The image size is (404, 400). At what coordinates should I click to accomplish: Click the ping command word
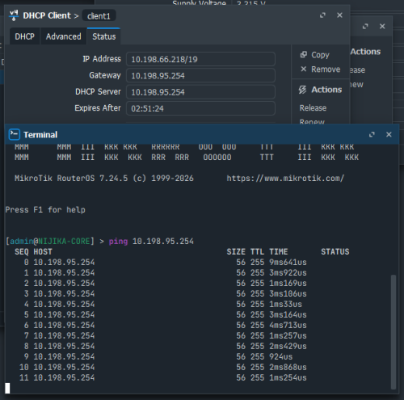(x=118, y=242)
